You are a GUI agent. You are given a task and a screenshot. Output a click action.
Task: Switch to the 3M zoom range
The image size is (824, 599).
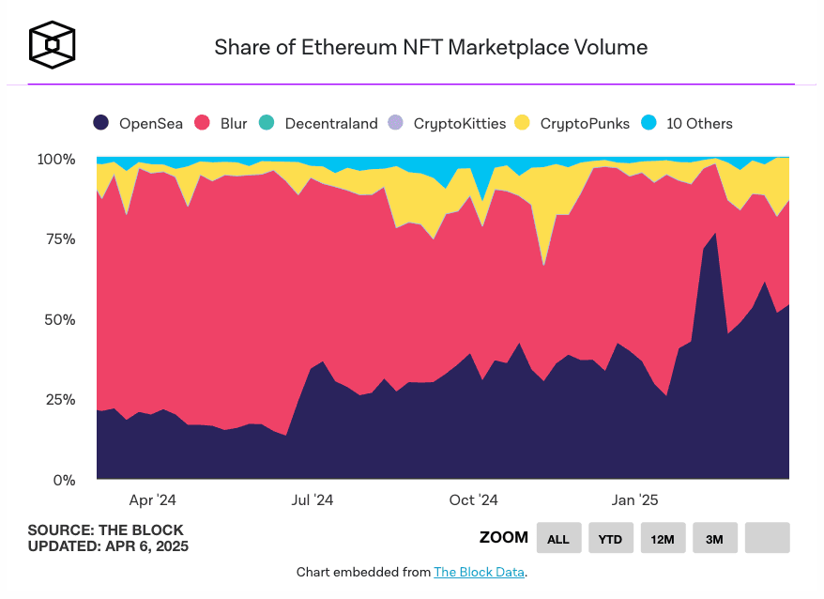(714, 538)
